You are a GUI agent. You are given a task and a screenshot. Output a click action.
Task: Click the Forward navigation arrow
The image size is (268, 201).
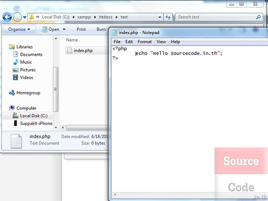click(18, 17)
